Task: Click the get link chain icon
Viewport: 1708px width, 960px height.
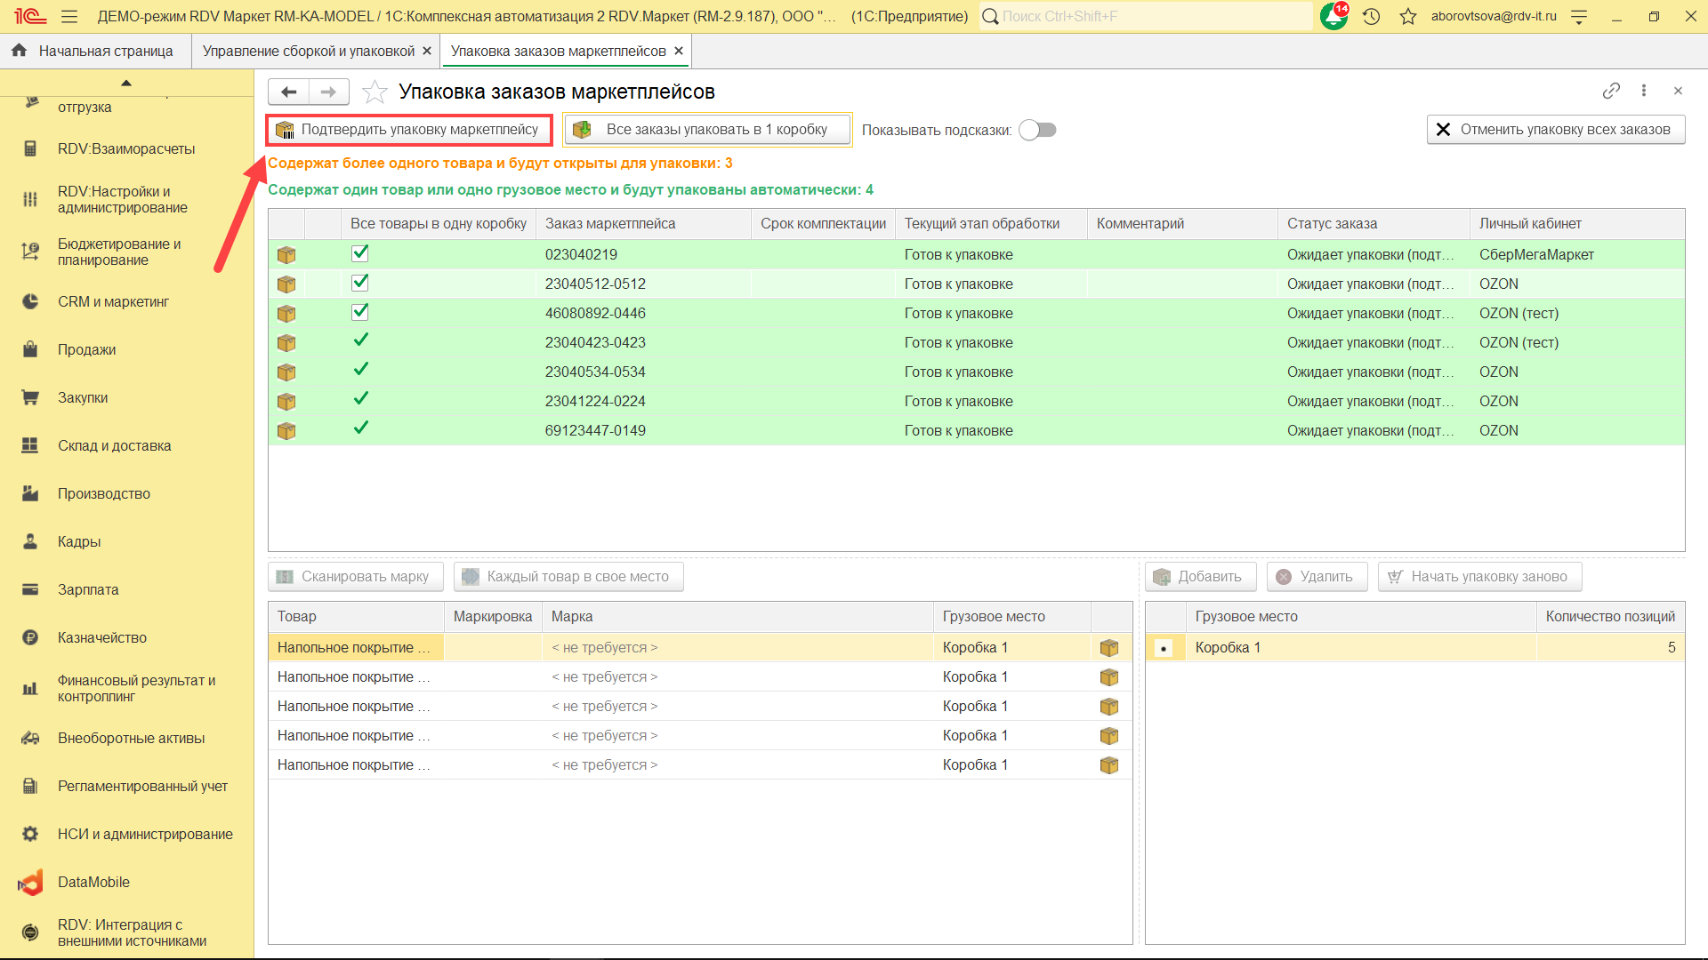Action: click(x=1611, y=91)
